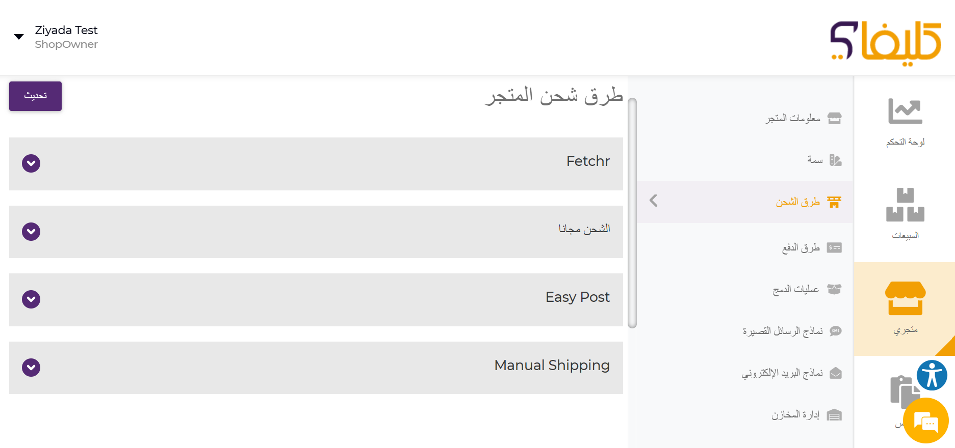Viewport: 955px width, 448px height.
Task: Open the dashboard chart icon لوحة التحكم
Action: (905, 111)
